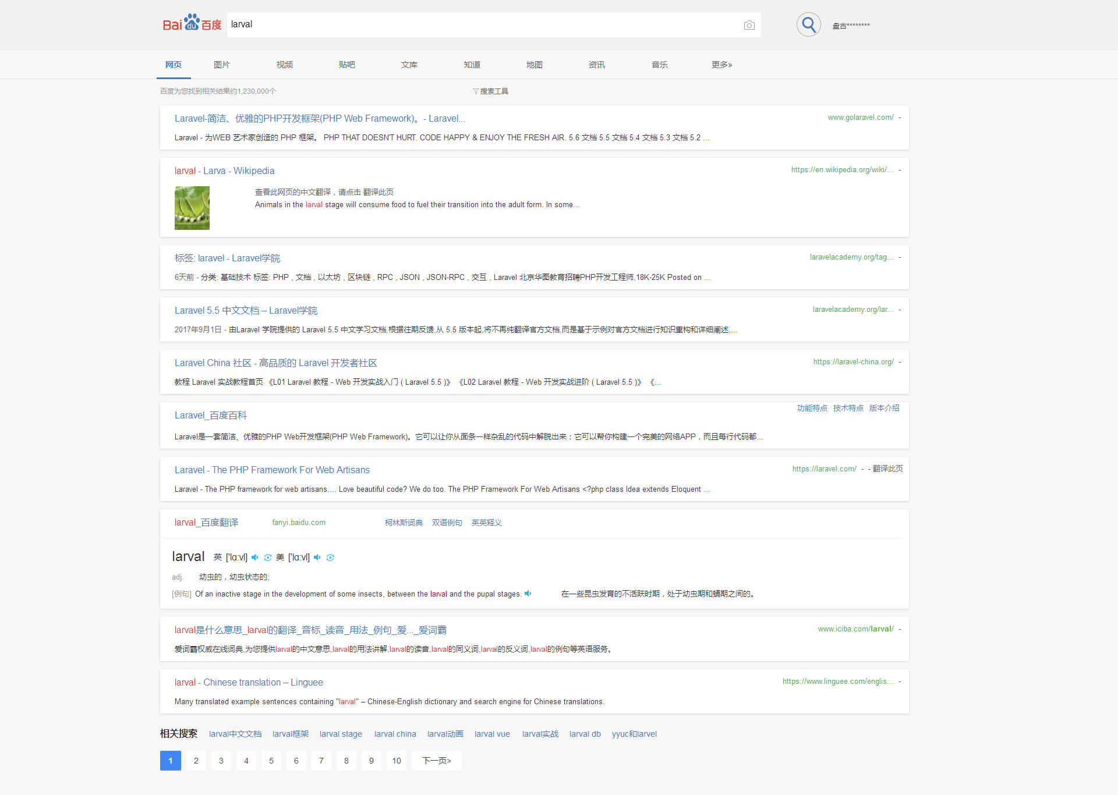Open larval_百度翻译 result title
1118x795 pixels.
[x=207, y=522]
